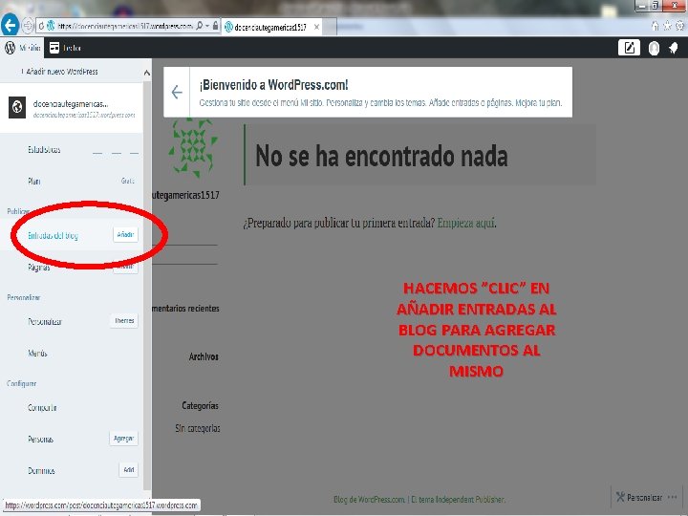Click the Gratis label beside Plan
The image size is (688, 516).
(128, 181)
